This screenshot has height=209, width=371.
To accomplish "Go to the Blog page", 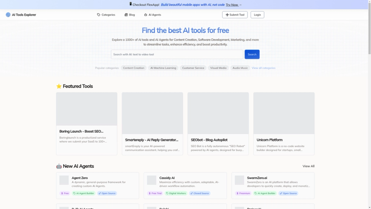I will [129, 15].
